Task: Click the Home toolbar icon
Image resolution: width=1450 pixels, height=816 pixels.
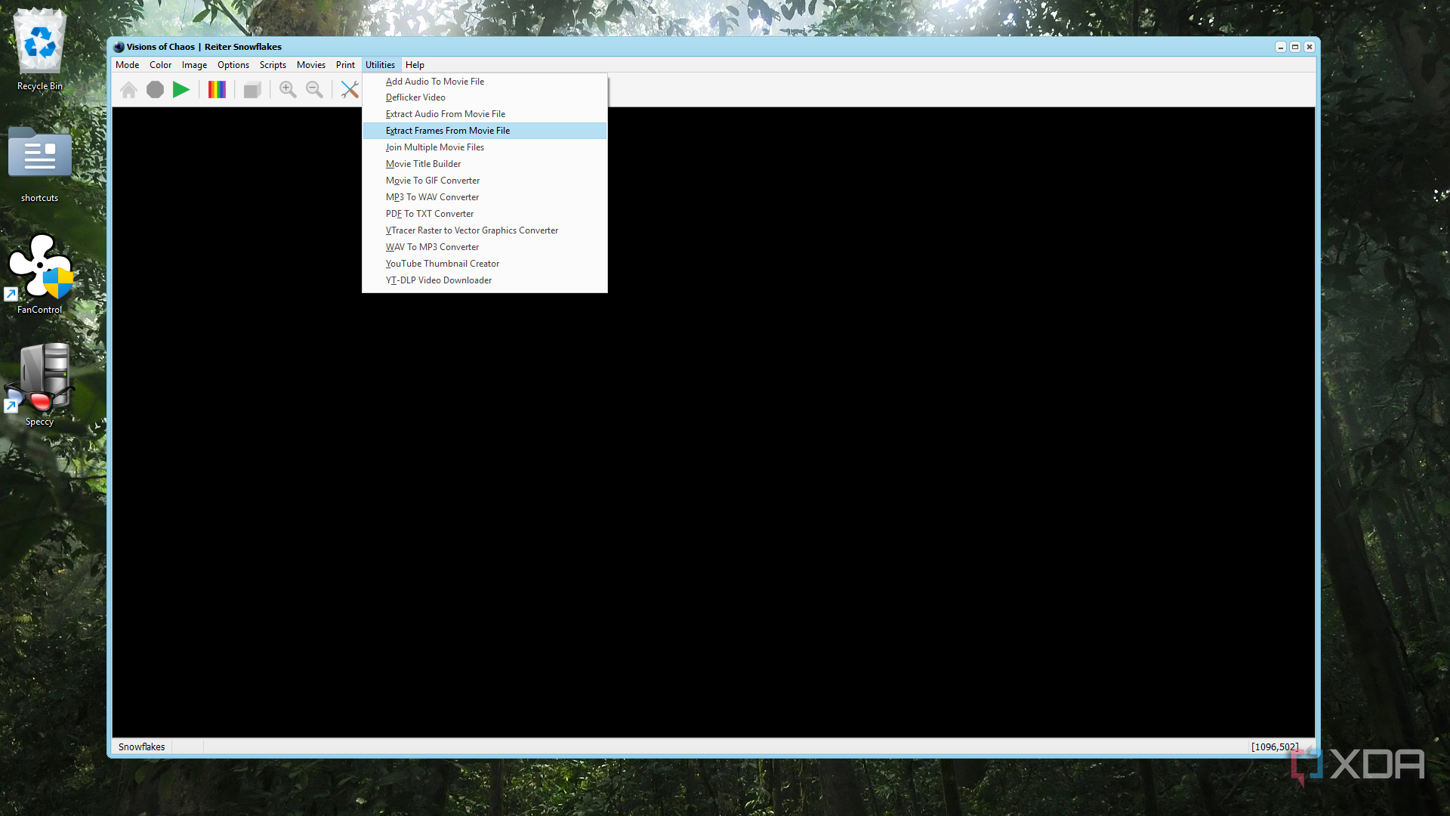Action: (128, 90)
